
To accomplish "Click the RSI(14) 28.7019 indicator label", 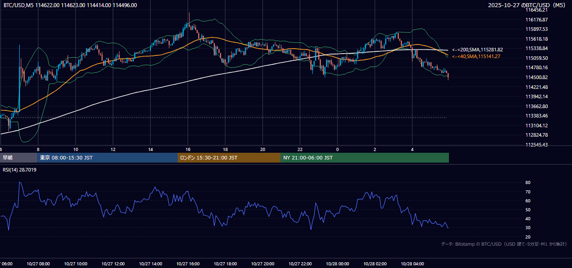I will (x=20, y=170).
